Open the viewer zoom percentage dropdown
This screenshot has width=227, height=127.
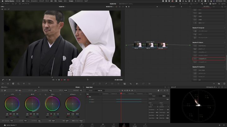tap(3, 7)
